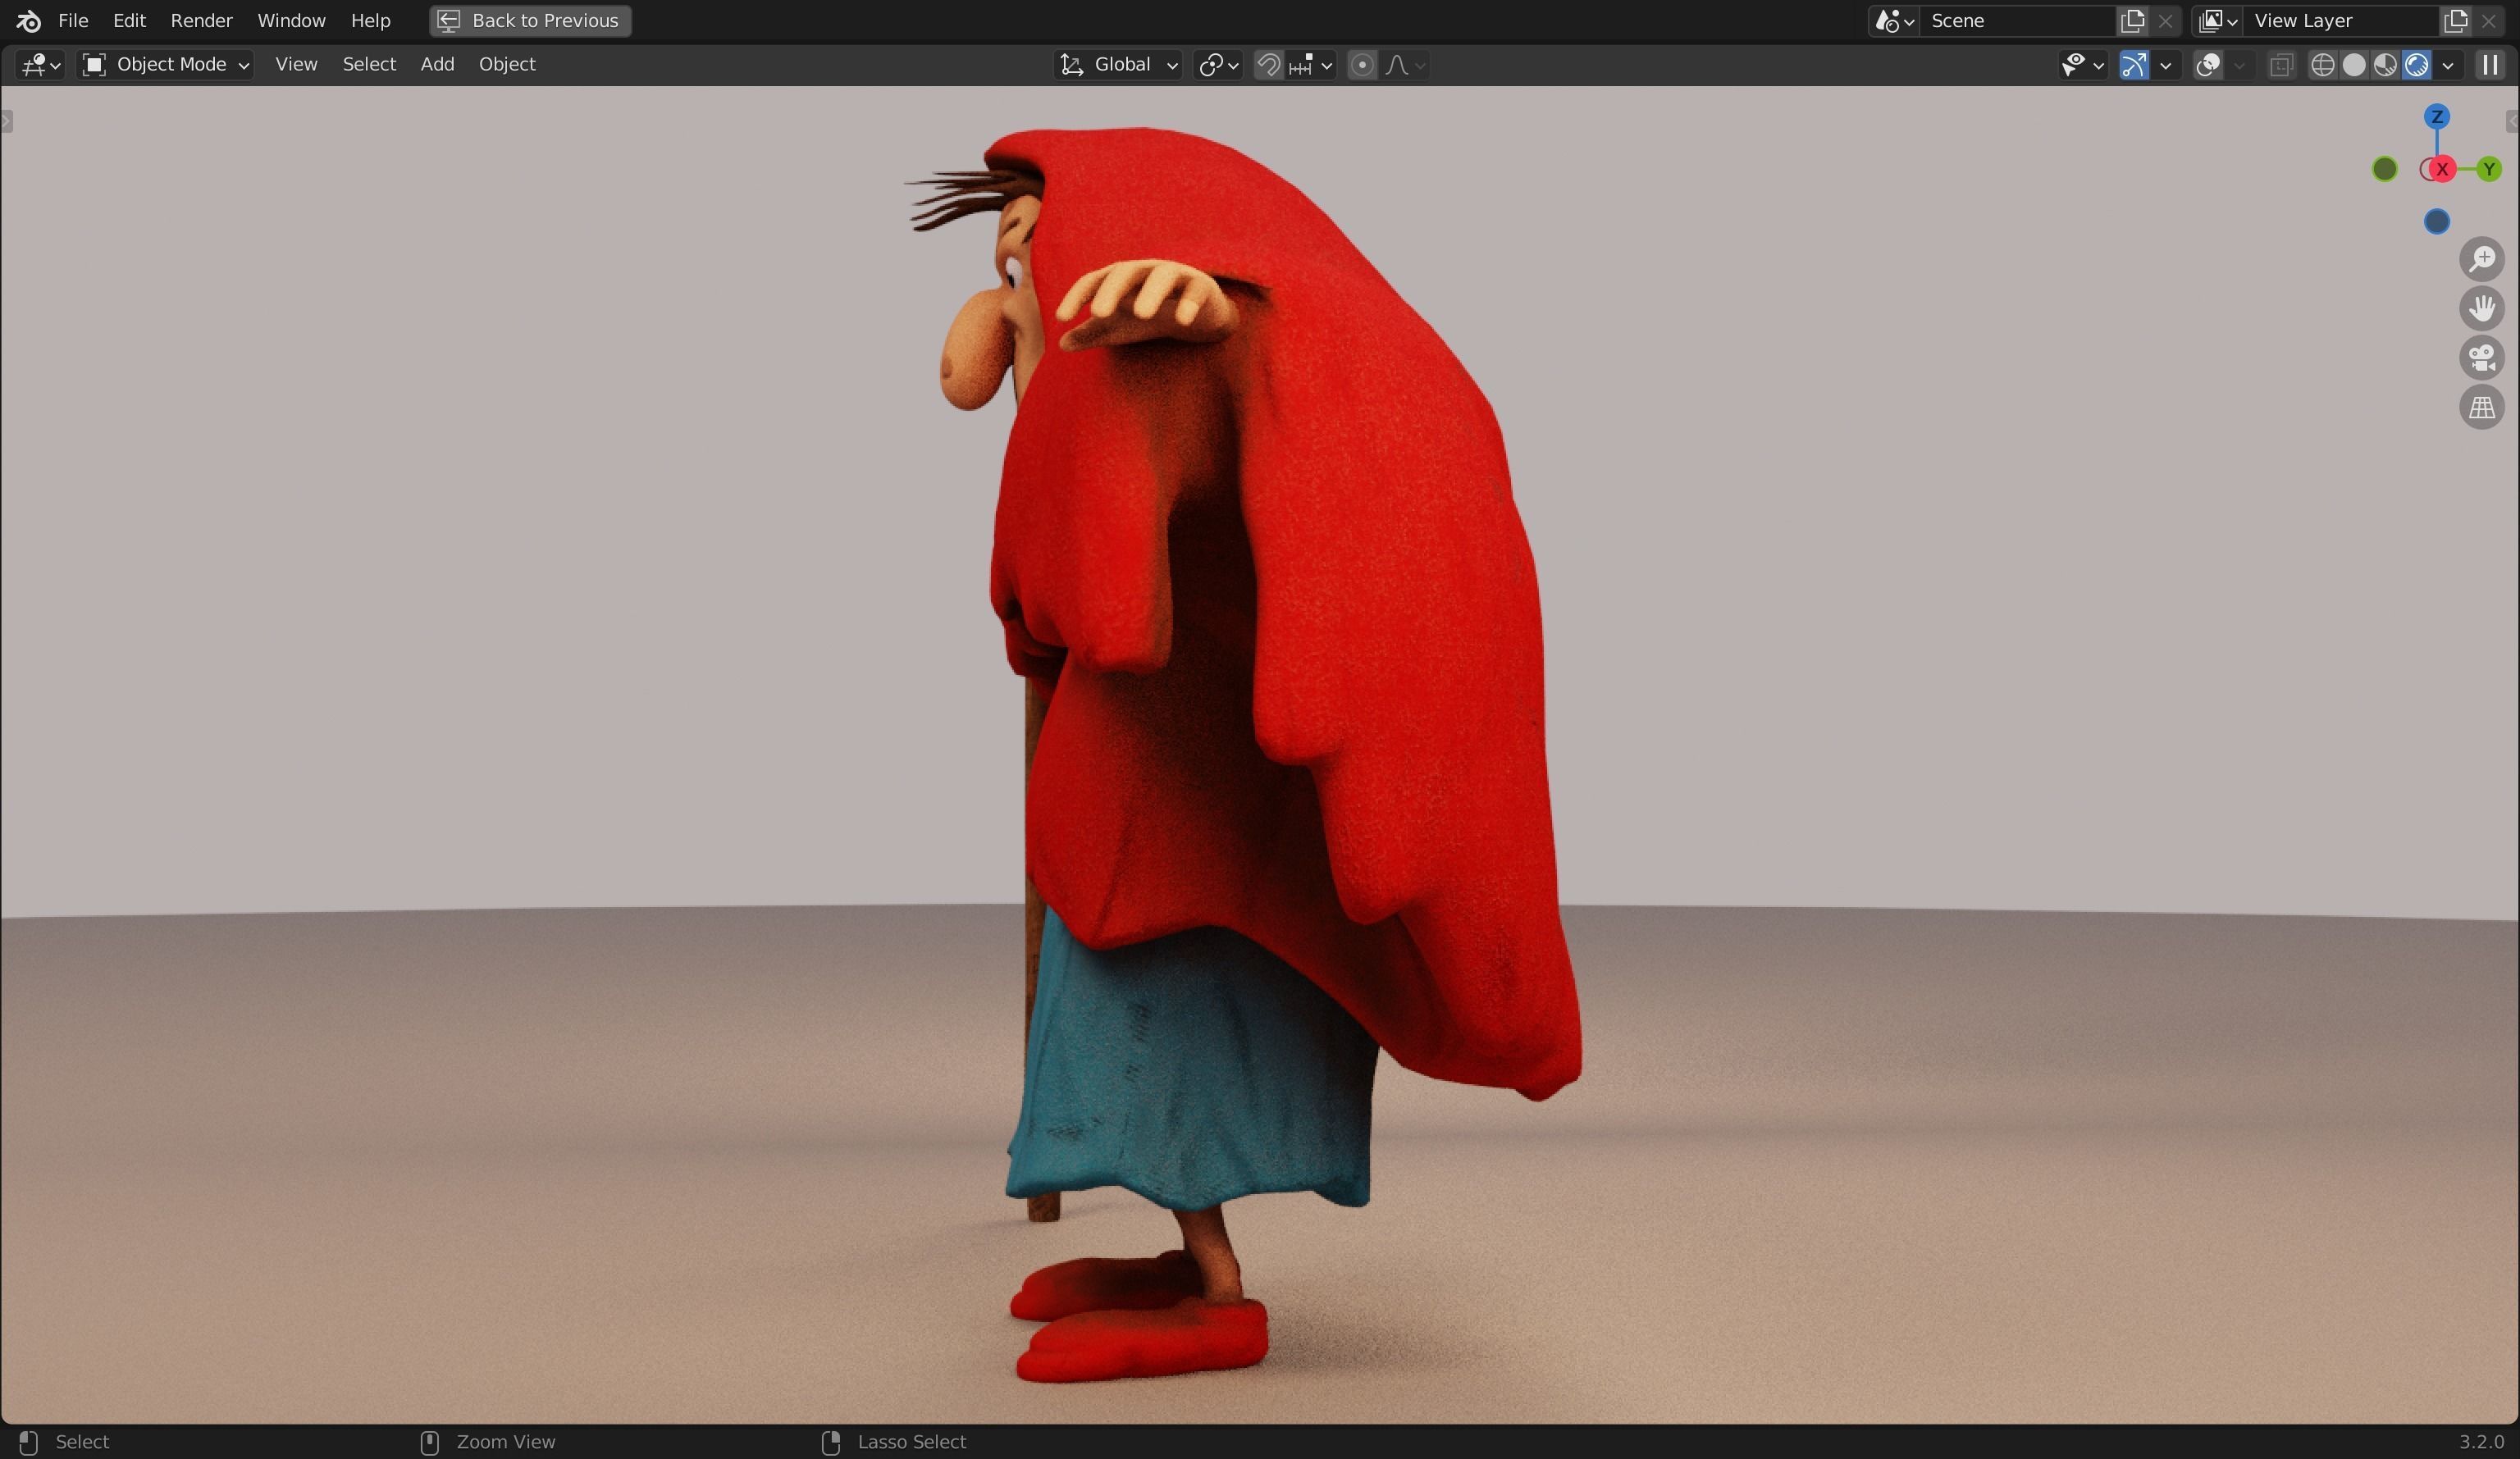Open the File menu

tap(73, 21)
